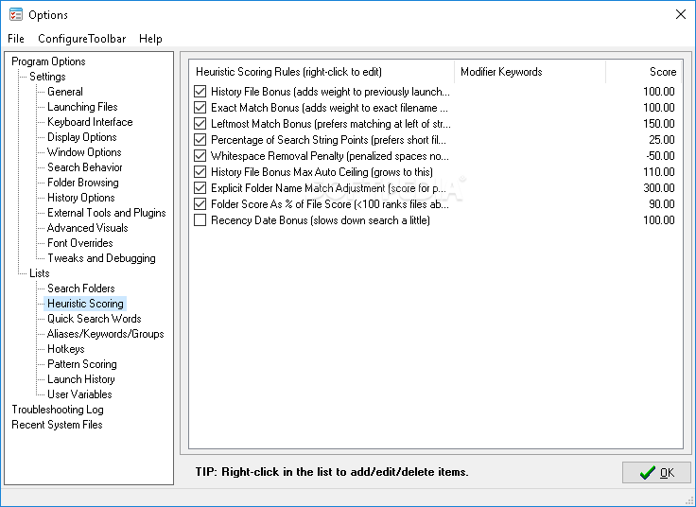
Task: Sort by Heuristic Scoring Rules column header
Action: coord(322,72)
